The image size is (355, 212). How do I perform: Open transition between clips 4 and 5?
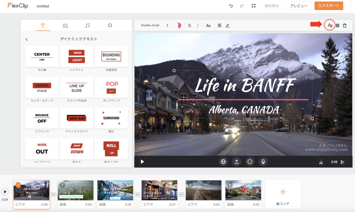coord(182,194)
